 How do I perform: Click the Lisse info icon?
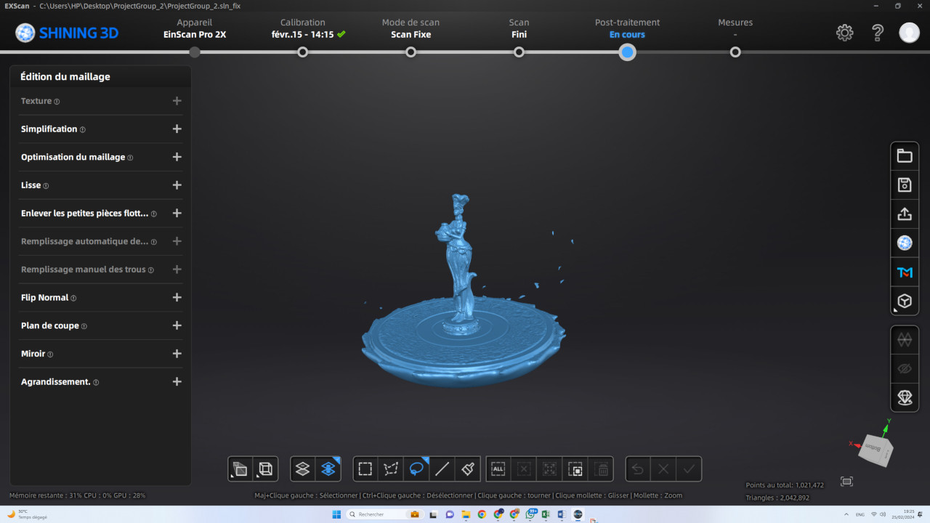click(46, 186)
